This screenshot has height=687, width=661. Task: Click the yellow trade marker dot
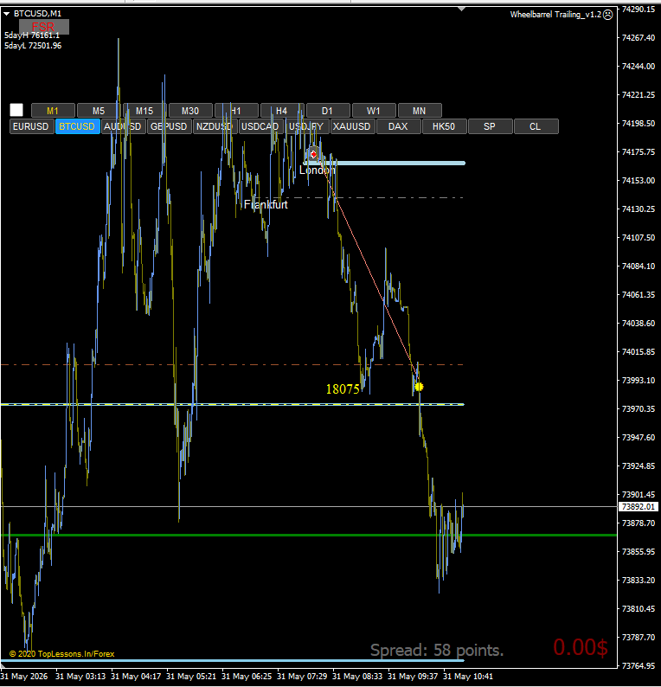[x=419, y=387]
